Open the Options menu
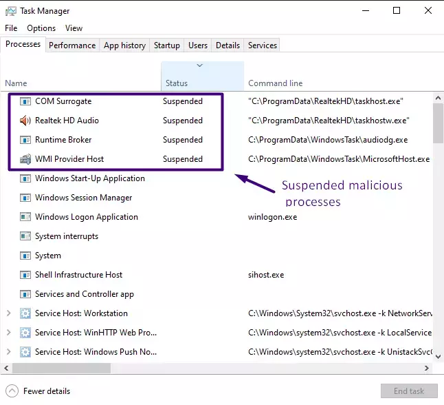The height and width of the screenshot is (405, 444). pos(41,28)
